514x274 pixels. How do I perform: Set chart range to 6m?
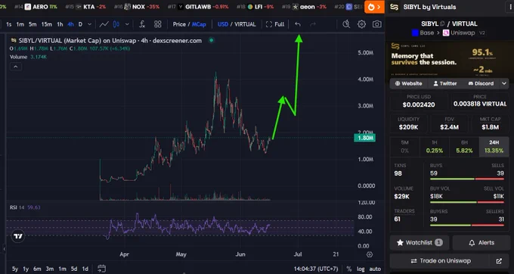(x=37, y=269)
